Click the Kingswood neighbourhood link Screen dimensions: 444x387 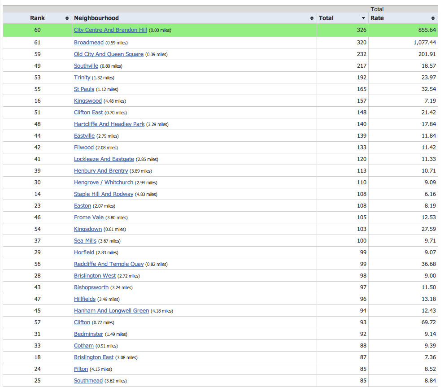pyautogui.click(x=88, y=101)
